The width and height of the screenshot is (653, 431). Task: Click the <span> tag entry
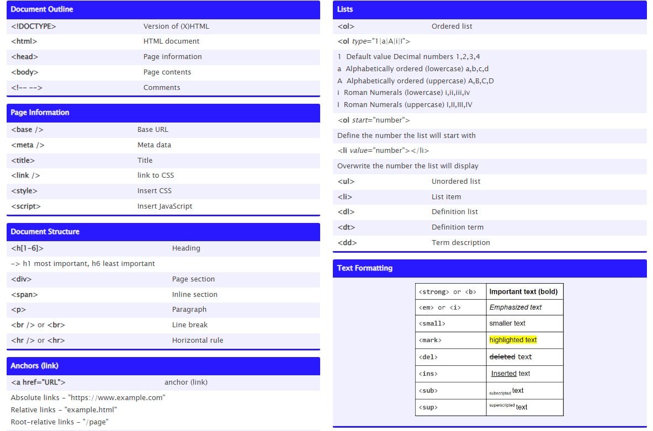pyautogui.click(x=24, y=294)
